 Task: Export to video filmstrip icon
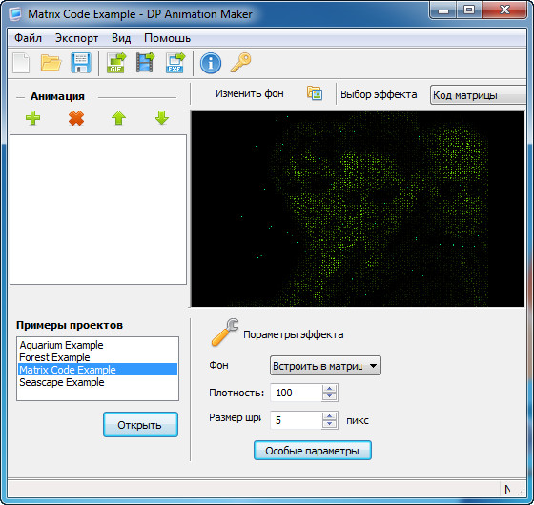[145, 63]
